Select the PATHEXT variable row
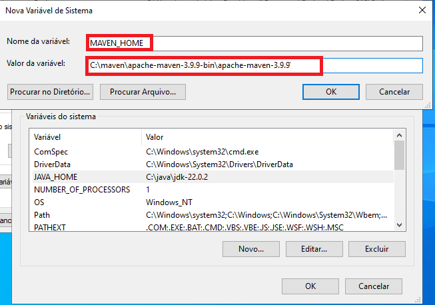Screen dimensions: 435x305 point(213,227)
